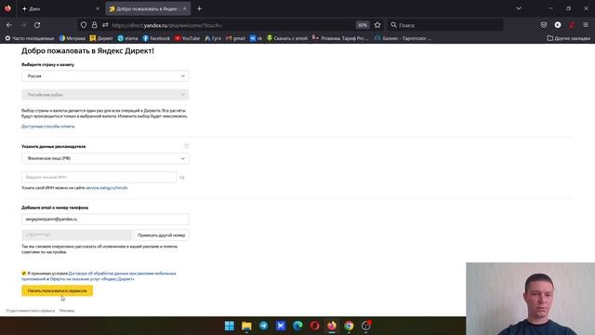Screen dimensions: 595x335
Task: Open Microsoft Edge from the taskbar
Action: pos(297,326)
